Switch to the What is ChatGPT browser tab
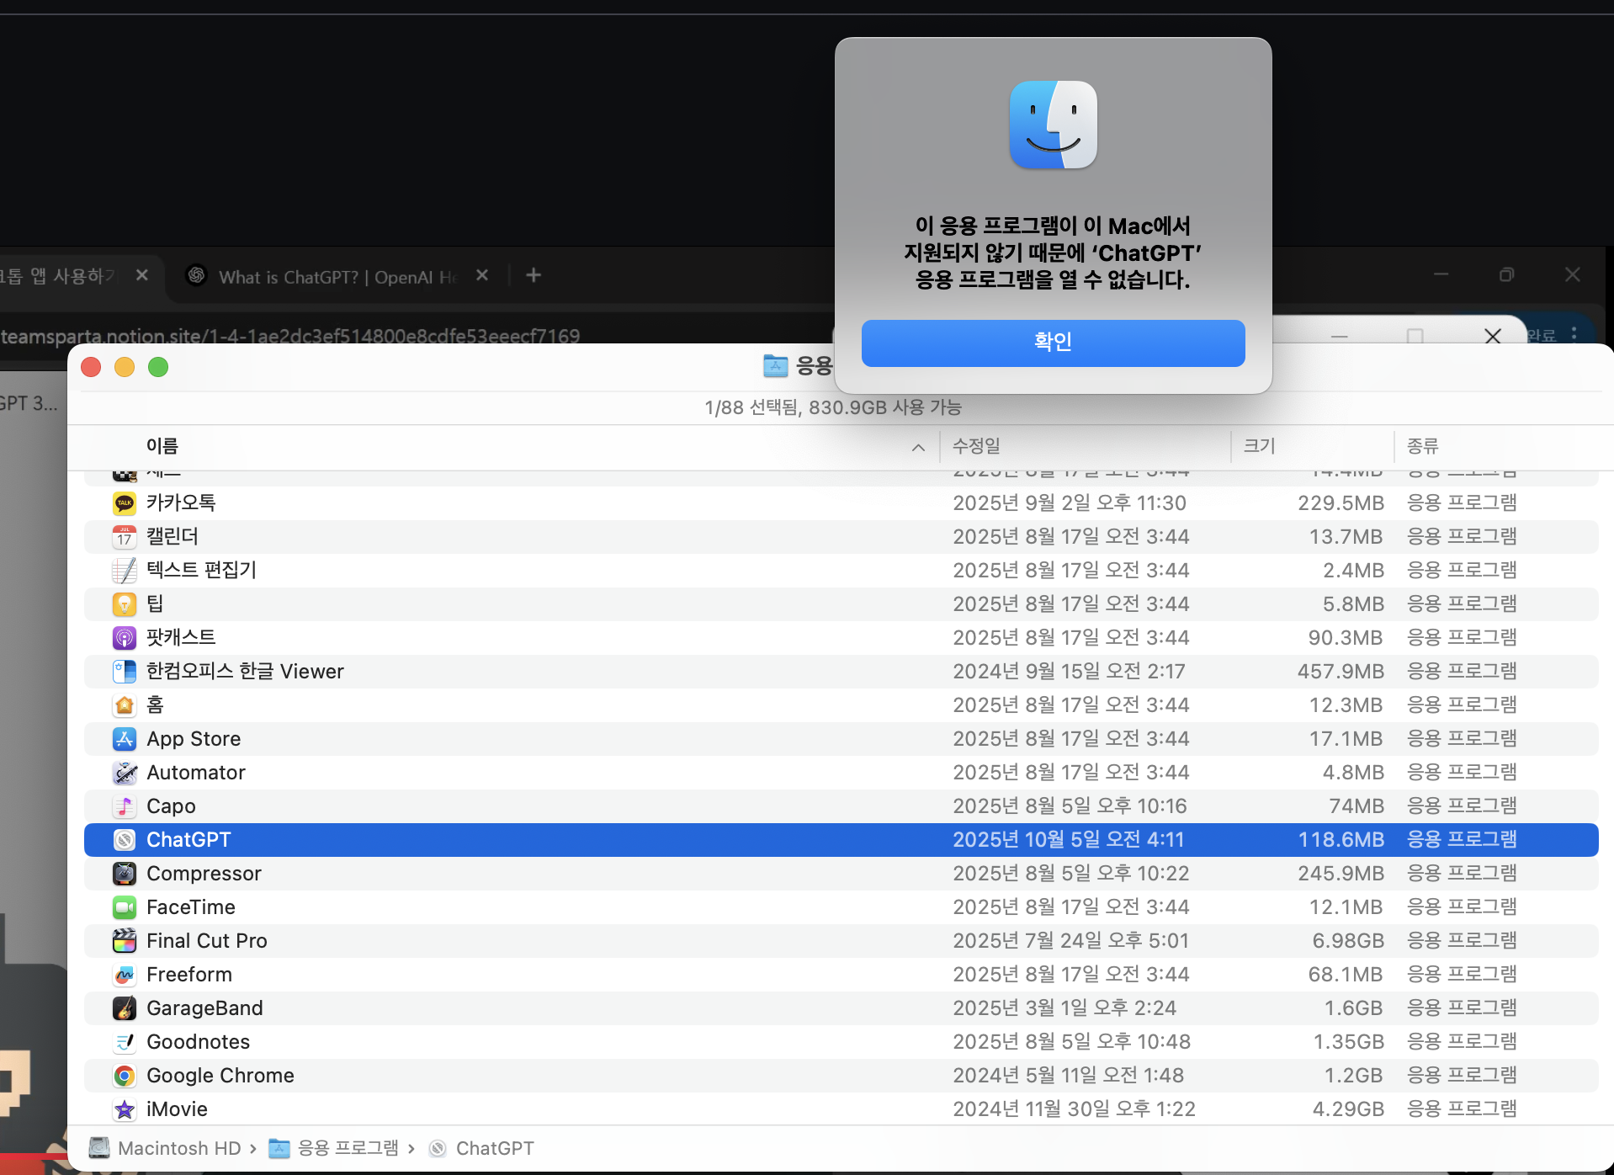The width and height of the screenshot is (1614, 1175). [x=337, y=276]
